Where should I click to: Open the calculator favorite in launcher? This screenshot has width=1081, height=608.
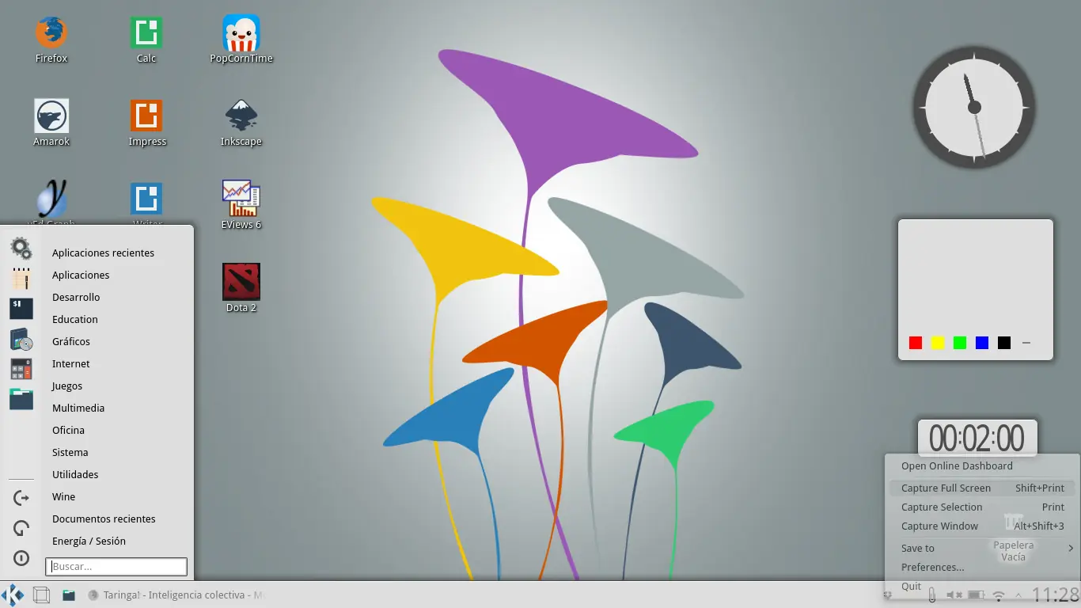click(x=21, y=369)
